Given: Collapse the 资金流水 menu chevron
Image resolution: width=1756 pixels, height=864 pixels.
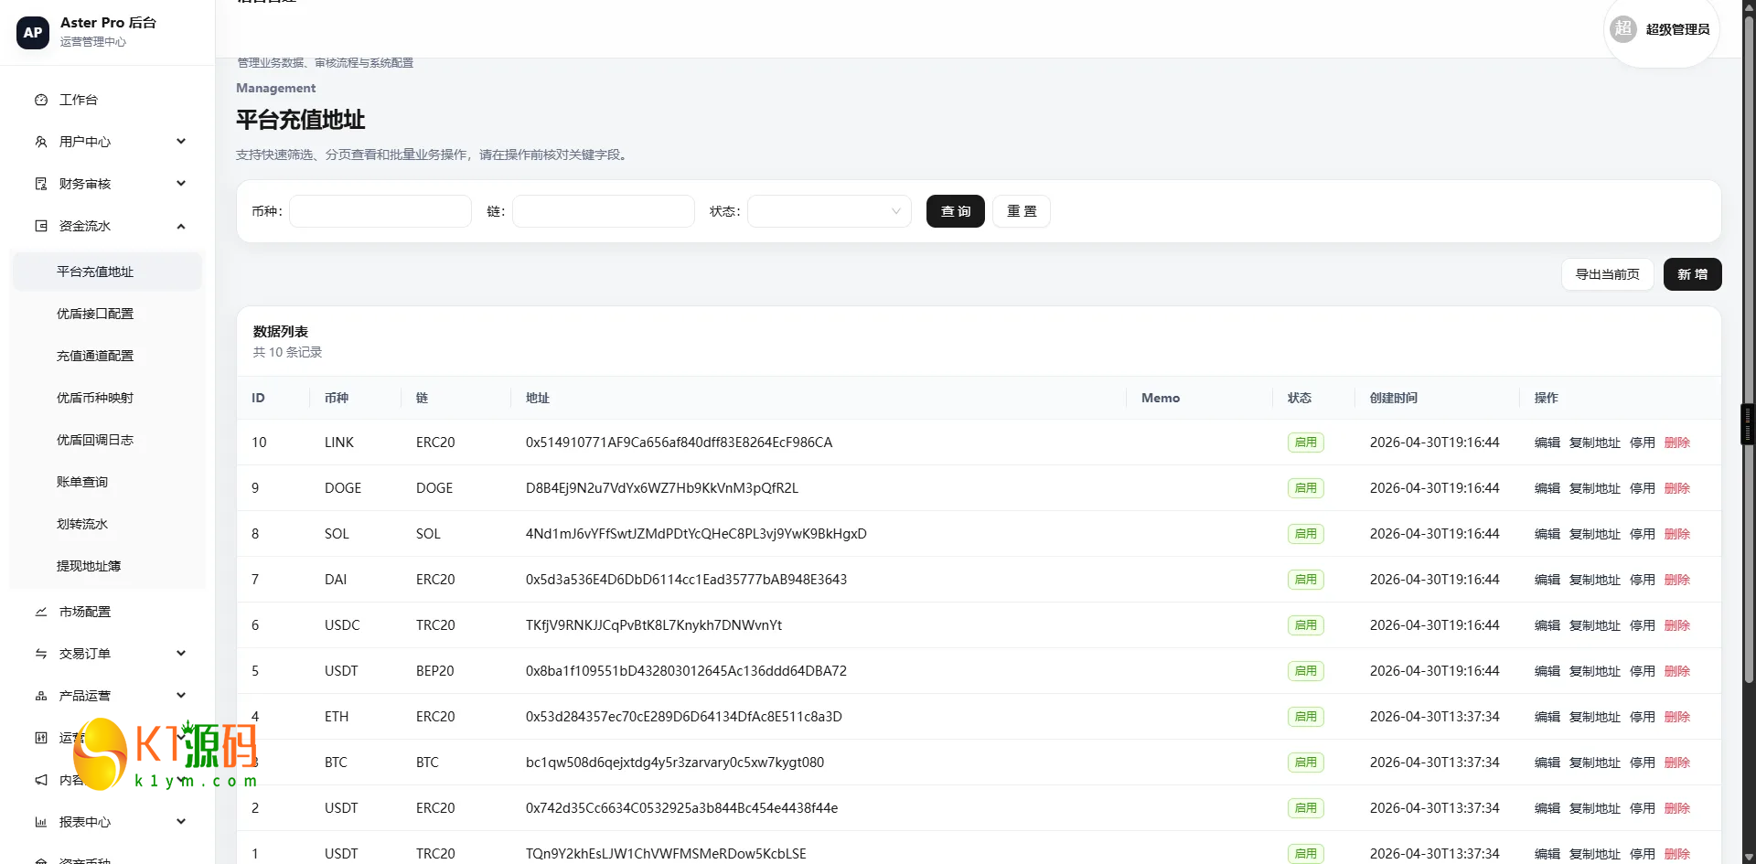Looking at the screenshot, I should (181, 226).
